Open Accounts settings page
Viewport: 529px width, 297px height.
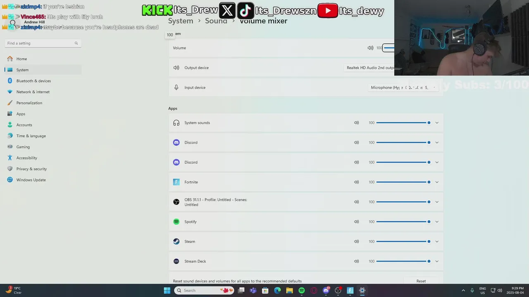coord(43,125)
